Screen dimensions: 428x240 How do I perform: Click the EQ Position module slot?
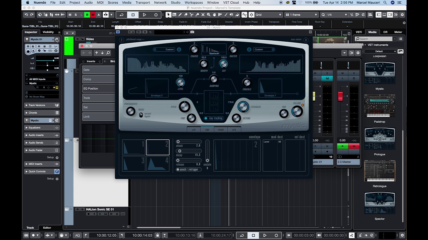click(x=99, y=88)
